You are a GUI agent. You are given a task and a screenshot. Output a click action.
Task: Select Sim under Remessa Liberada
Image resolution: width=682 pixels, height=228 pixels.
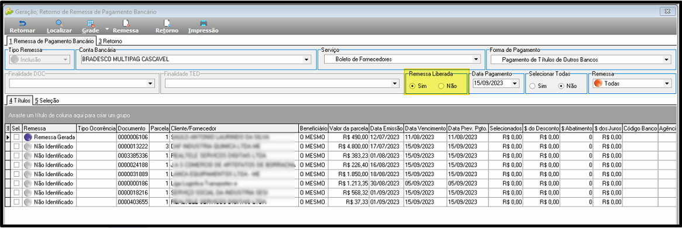tap(412, 86)
